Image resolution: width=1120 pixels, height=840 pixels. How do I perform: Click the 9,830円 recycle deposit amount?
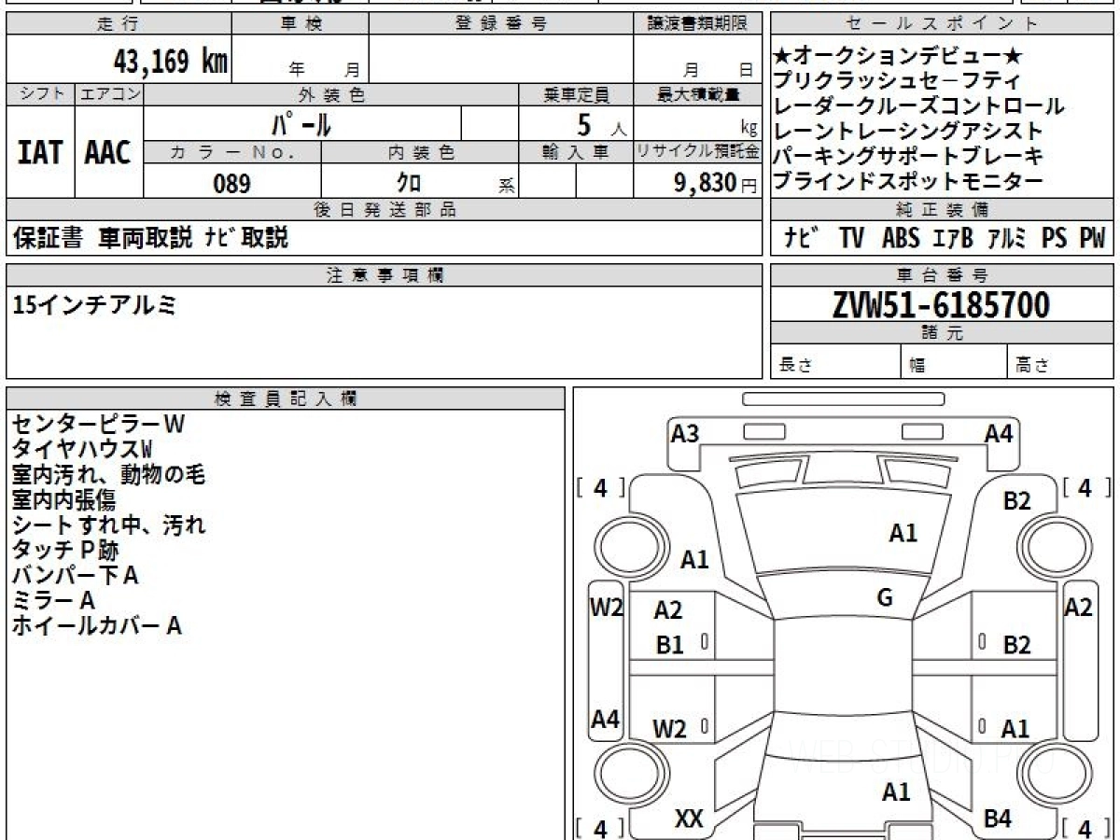click(716, 184)
